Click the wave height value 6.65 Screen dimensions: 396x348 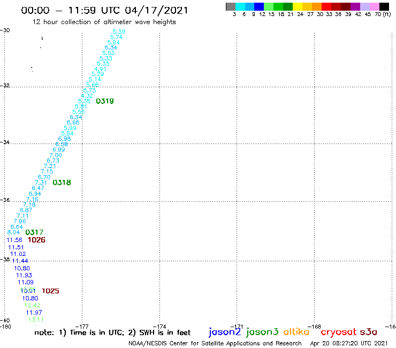[73, 123]
